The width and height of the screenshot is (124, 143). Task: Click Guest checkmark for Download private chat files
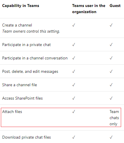[111, 137]
